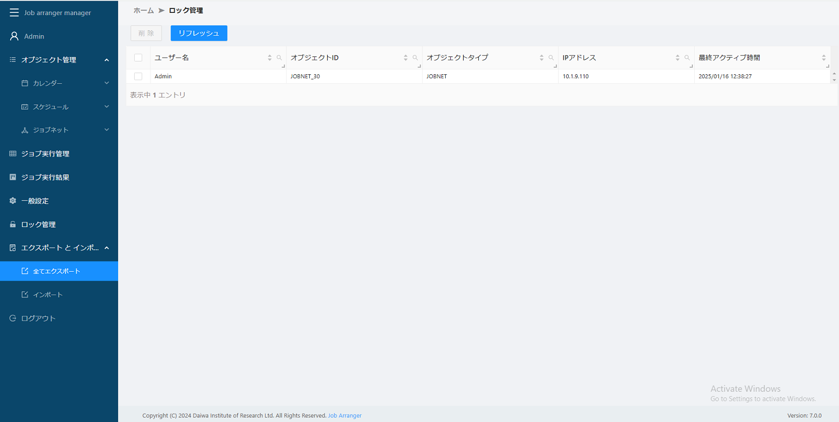Click the ジョブ実行結果 results icon
Screen dimensions: 839x422
click(x=12, y=177)
